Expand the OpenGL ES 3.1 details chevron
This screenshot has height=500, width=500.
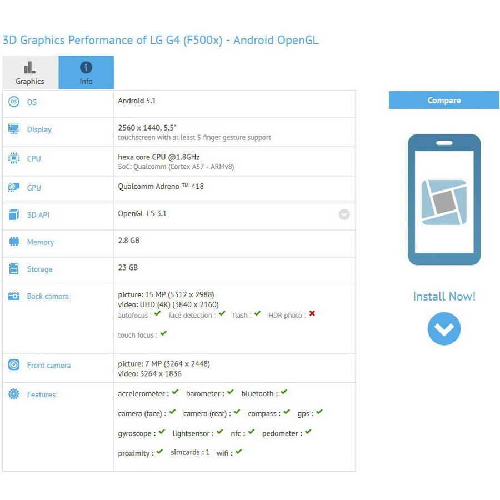pos(344,214)
